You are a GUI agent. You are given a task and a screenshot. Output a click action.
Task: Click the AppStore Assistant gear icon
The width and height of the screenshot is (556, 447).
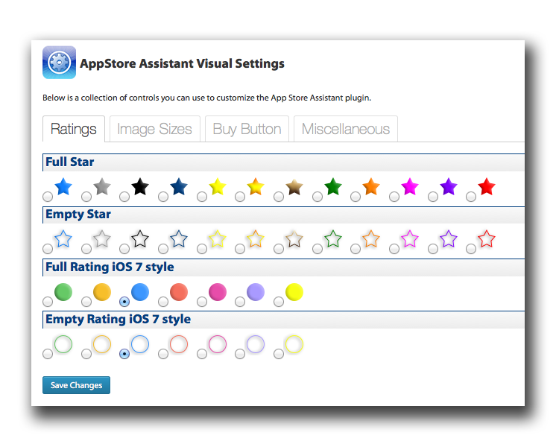pyautogui.click(x=59, y=63)
